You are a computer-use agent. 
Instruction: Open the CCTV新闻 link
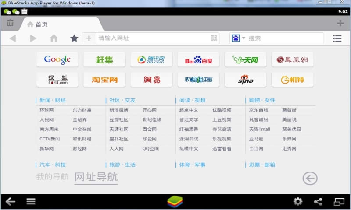50,139
